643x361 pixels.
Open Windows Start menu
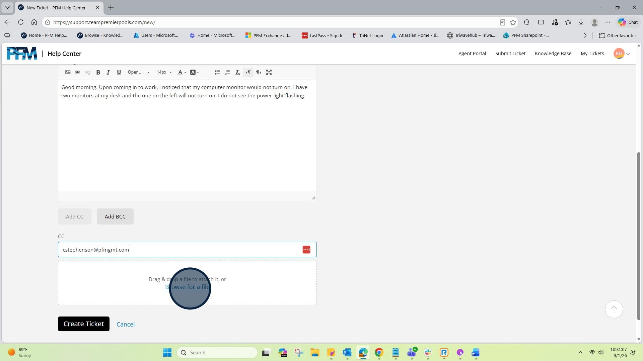click(167, 352)
